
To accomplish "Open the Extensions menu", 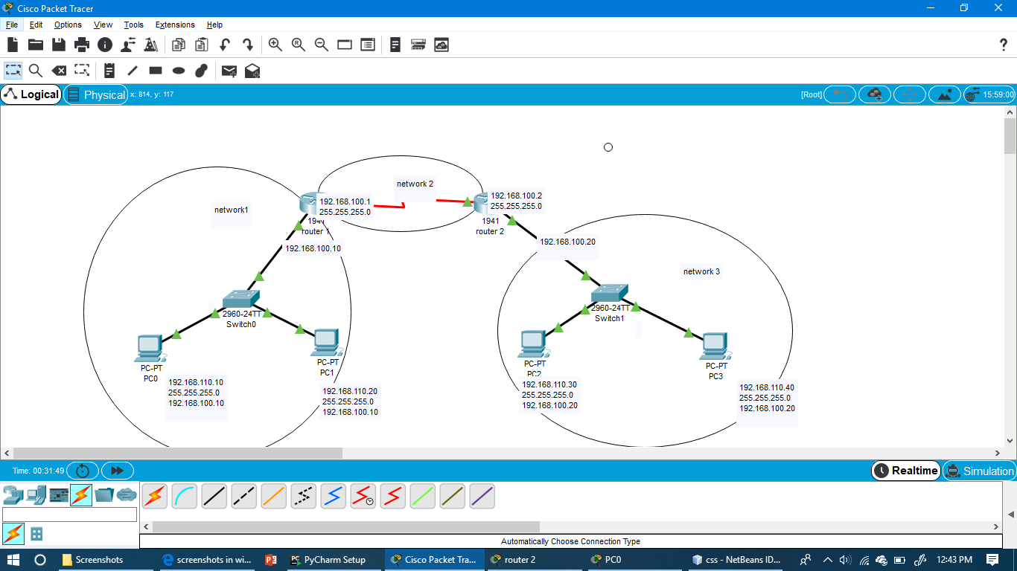I will (174, 25).
